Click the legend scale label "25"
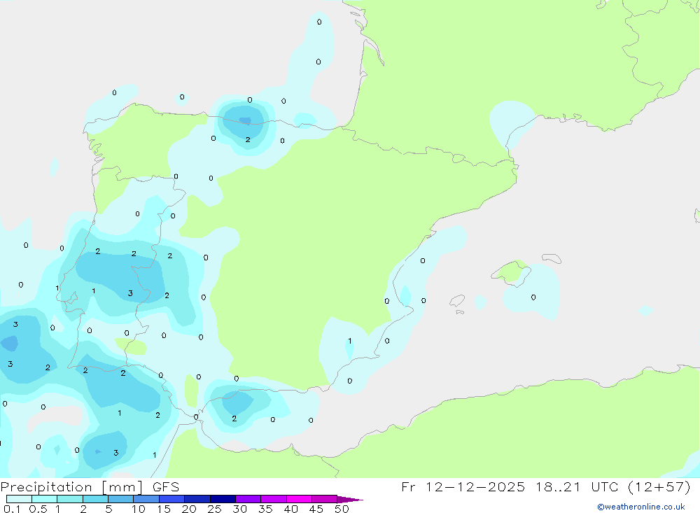Viewport: 700px width, 513px height. click(215, 509)
